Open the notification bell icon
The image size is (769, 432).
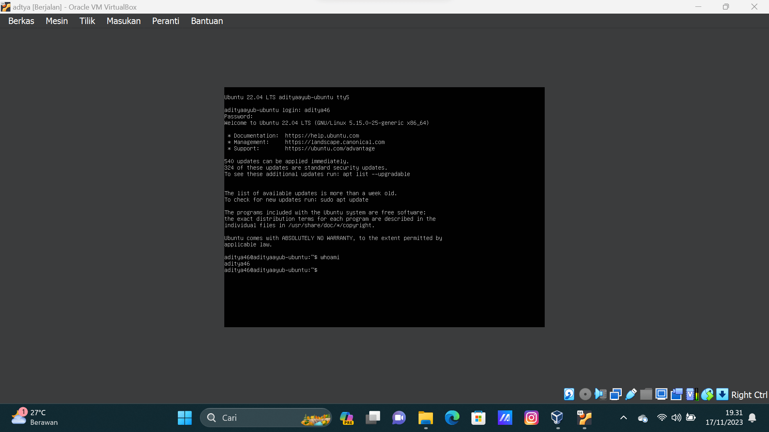point(752,418)
